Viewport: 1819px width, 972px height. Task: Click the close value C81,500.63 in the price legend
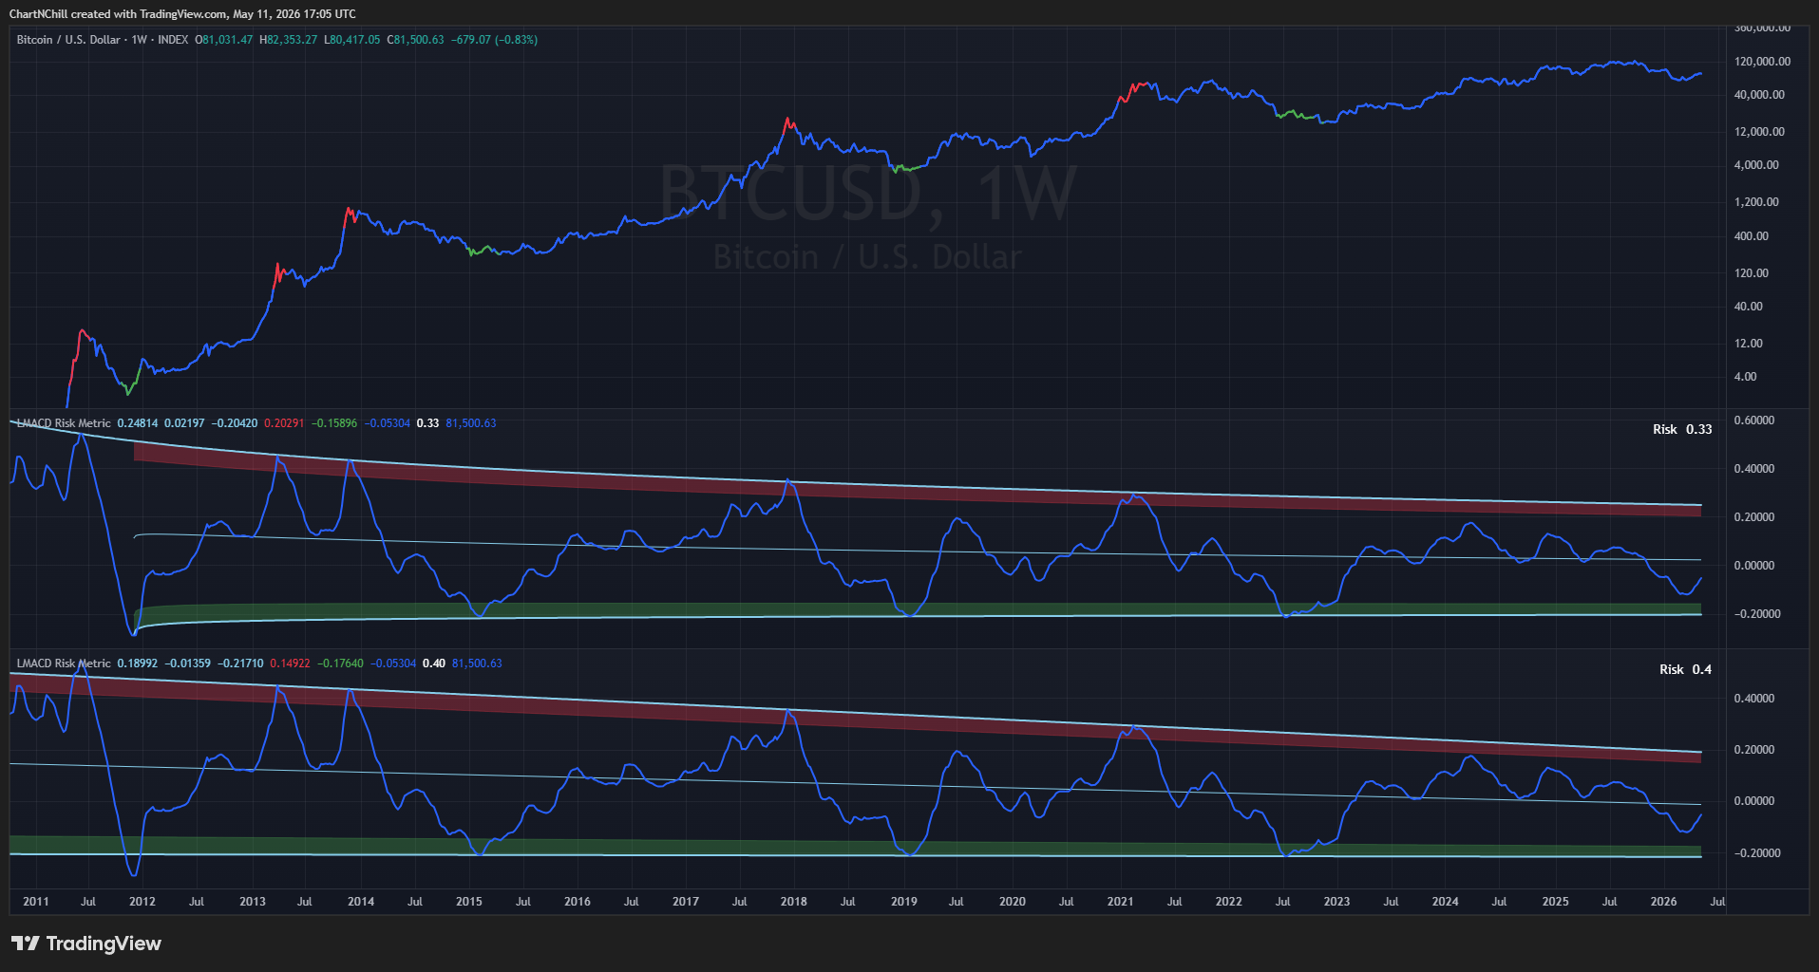coord(415,40)
